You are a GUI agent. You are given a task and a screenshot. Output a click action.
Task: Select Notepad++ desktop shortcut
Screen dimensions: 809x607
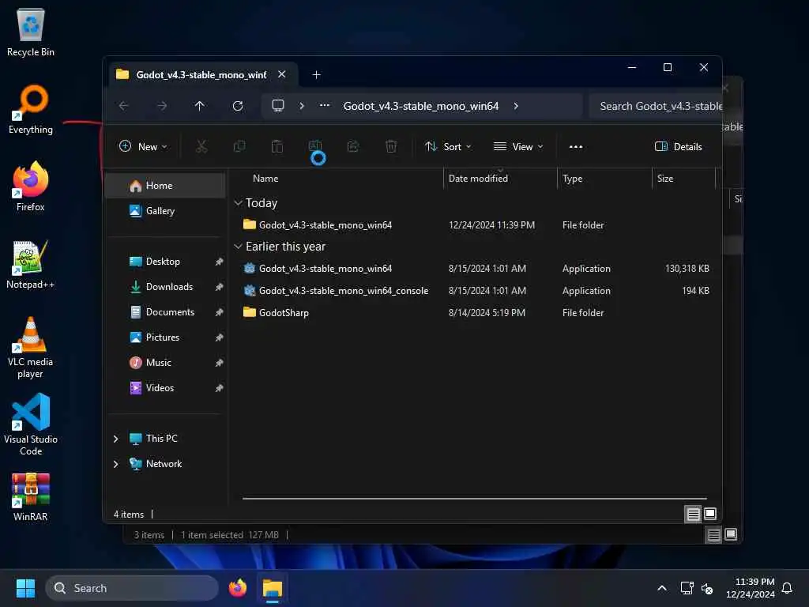click(31, 264)
